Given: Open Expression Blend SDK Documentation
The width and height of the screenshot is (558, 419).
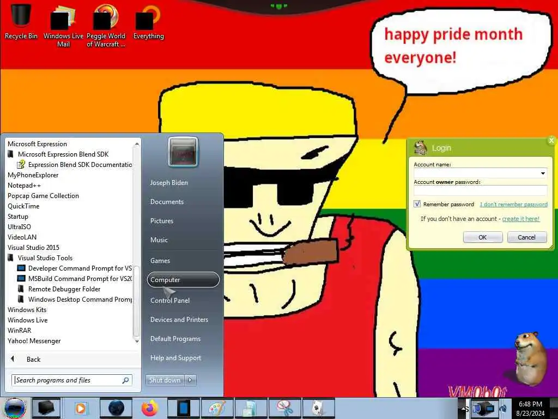Looking at the screenshot, I should point(74,165).
